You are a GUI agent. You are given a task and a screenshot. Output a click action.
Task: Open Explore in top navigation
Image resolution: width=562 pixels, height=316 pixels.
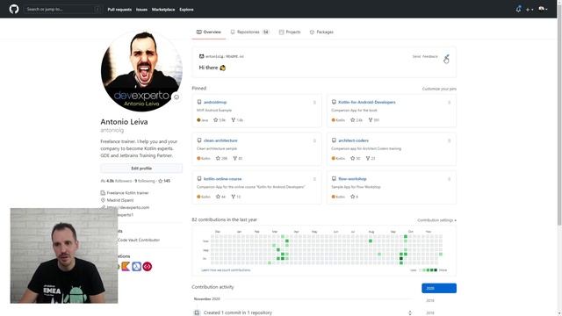pos(186,10)
